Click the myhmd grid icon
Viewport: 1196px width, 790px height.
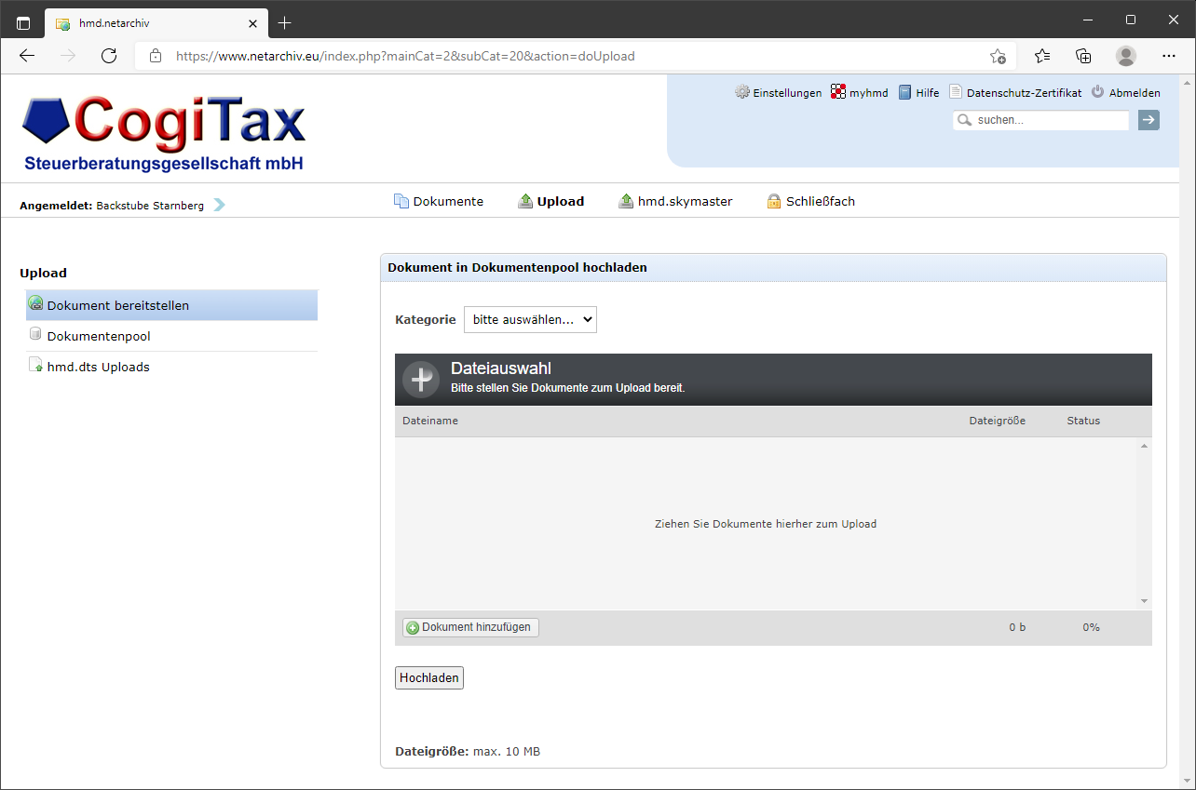pyautogui.click(x=836, y=91)
